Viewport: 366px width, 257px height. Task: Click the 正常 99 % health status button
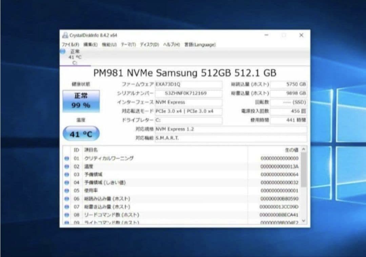coord(81,101)
